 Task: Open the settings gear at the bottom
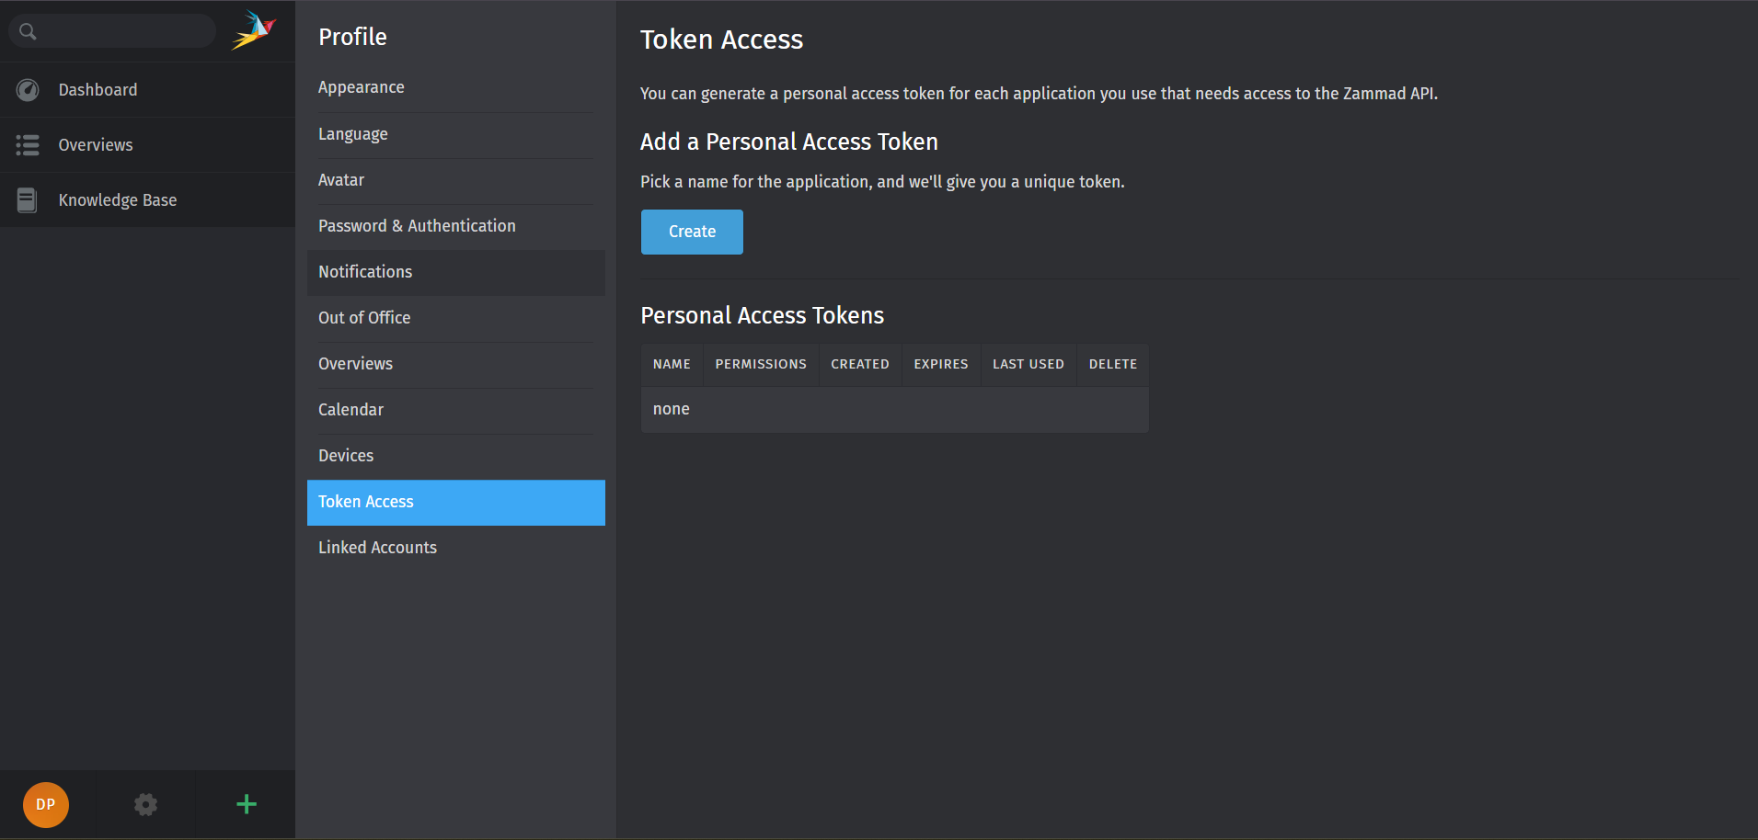tap(145, 804)
